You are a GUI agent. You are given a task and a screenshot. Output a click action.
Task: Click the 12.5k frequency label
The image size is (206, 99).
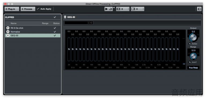pos(170,68)
